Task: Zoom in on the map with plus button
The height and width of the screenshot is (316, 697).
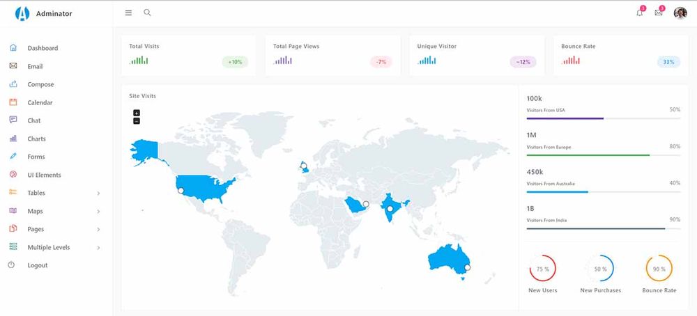Action: point(137,113)
